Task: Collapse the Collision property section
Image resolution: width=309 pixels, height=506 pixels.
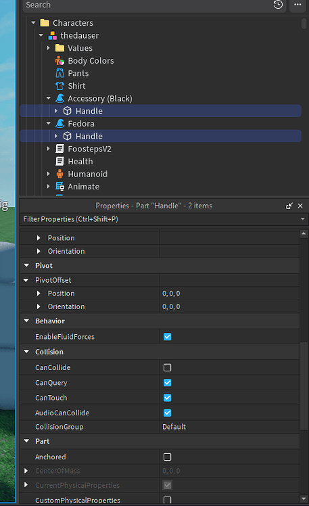Action: point(26,352)
